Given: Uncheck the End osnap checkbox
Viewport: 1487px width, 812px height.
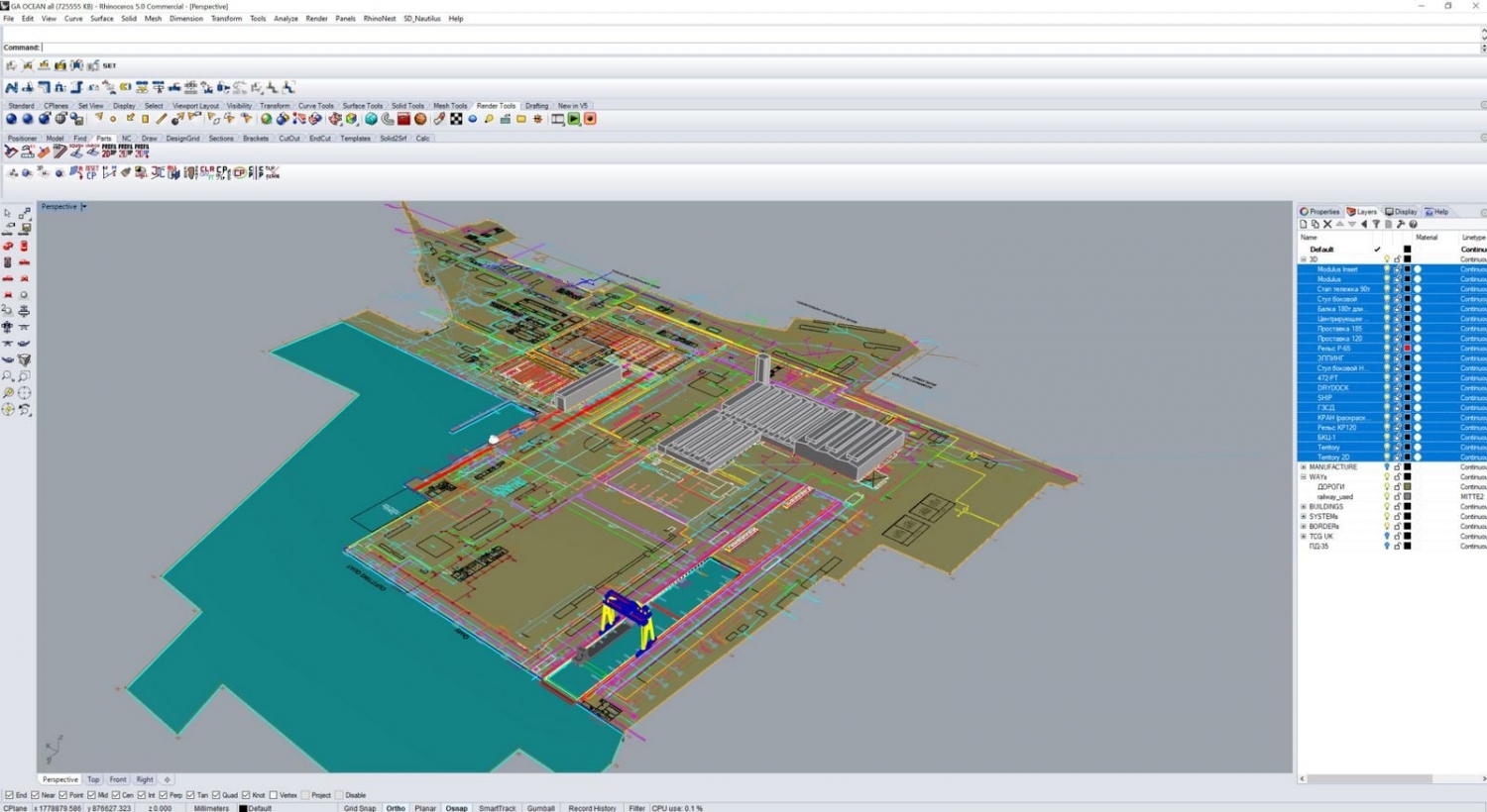Looking at the screenshot, I should click(9, 795).
